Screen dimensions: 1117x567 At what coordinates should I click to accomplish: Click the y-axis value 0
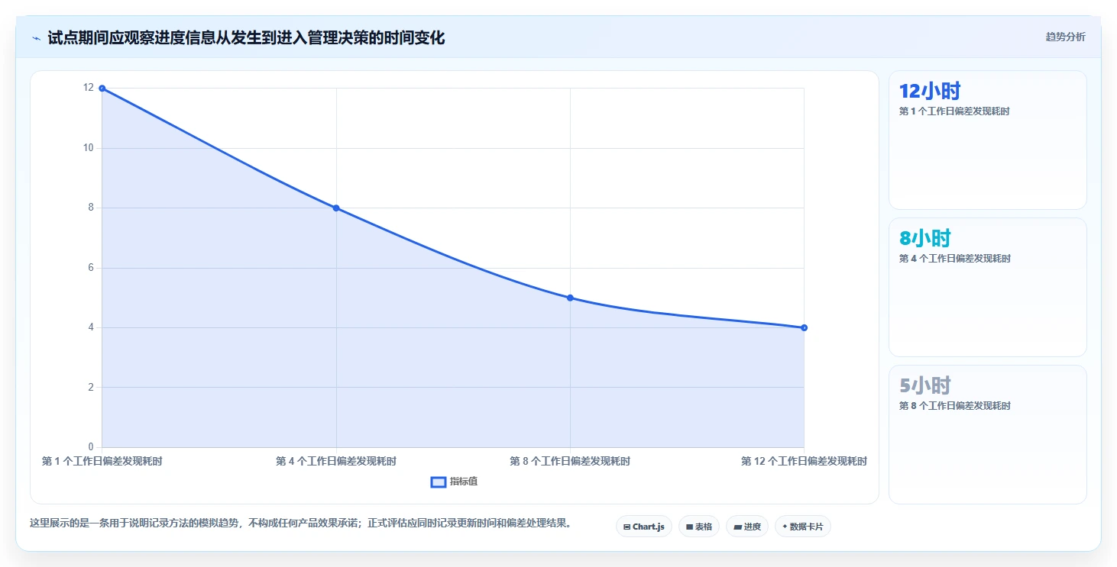[91, 446]
